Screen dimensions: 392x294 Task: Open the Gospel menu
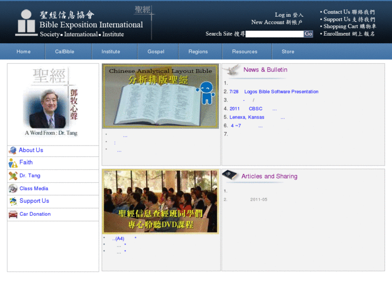[x=156, y=52]
